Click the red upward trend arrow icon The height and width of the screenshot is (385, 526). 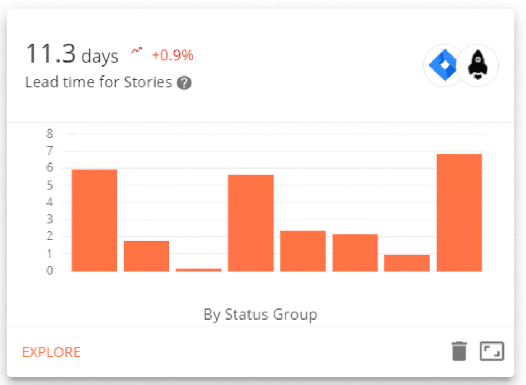pyautogui.click(x=136, y=51)
